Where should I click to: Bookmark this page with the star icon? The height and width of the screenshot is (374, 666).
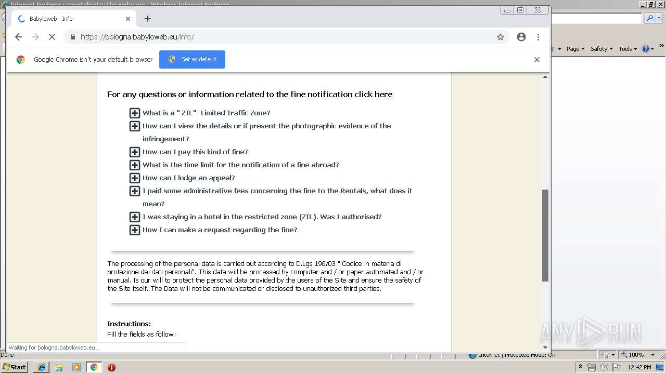click(x=501, y=37)
